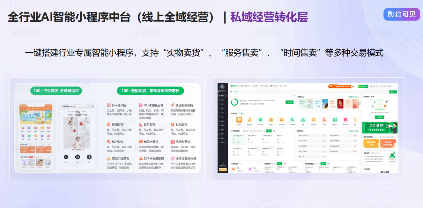Screen dimensions: 423x208
Task: Switch 会员数据概况 to the 全部 option
Action: point(328,164)
